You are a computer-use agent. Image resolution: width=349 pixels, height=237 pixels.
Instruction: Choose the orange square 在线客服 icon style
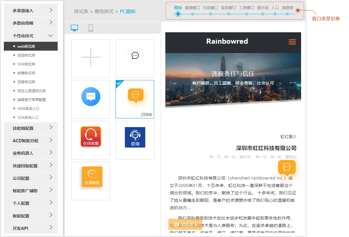click(x=91, y=181)
